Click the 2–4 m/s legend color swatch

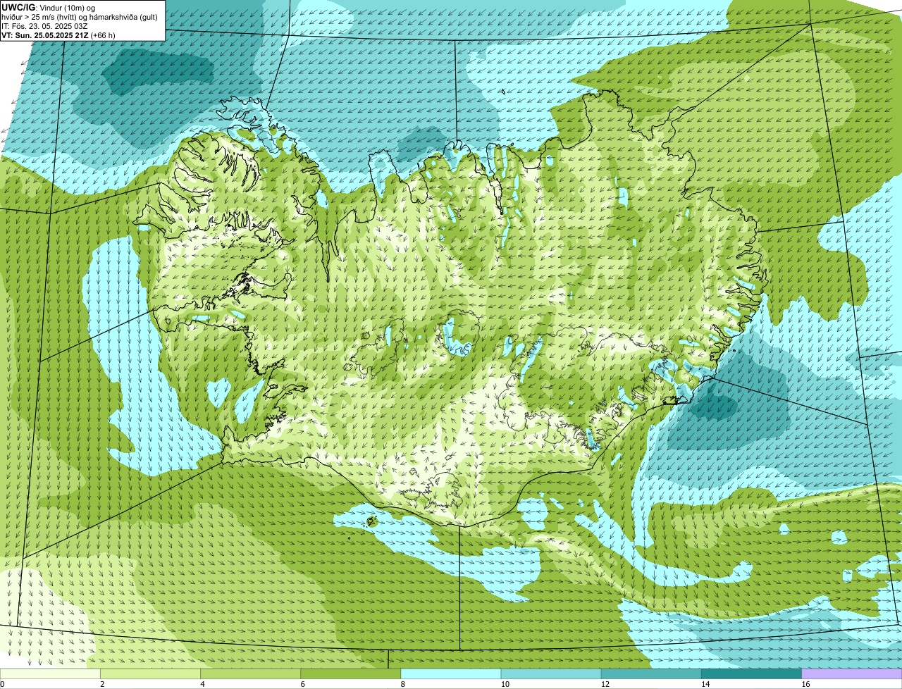[150, 674]
